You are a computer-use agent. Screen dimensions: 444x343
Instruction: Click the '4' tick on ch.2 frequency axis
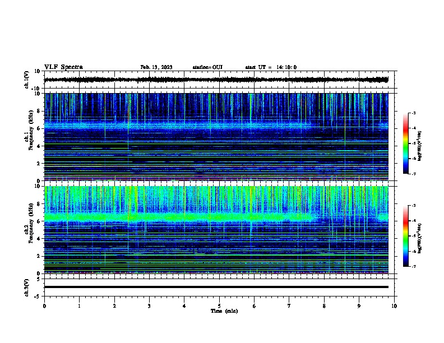click(x=39, y=239)
